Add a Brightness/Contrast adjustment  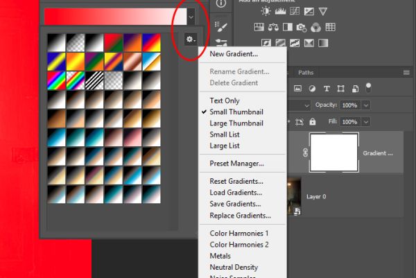point(266,11)
